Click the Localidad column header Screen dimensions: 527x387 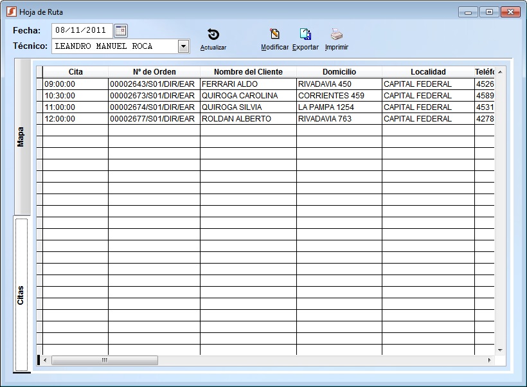[428, 72]
